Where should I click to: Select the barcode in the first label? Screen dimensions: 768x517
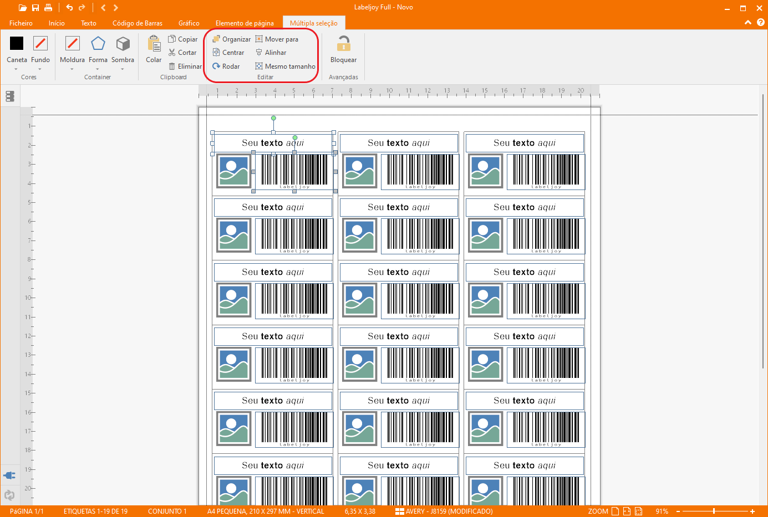[294, 172]
